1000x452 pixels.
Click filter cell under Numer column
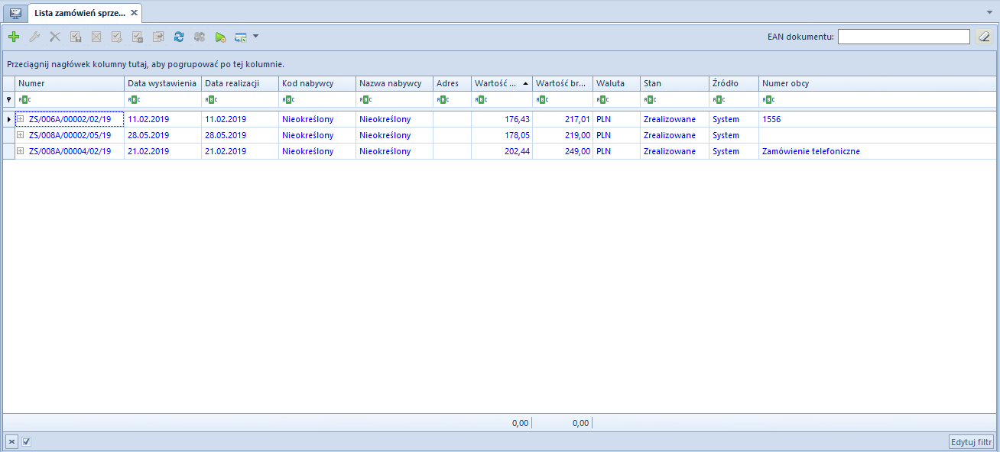tap(70, 99)
